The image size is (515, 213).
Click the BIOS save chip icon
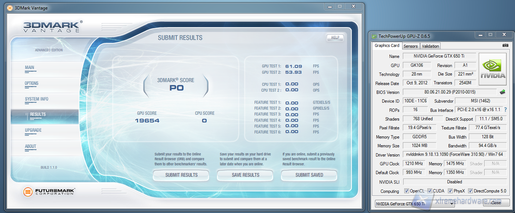coord(503,92)
